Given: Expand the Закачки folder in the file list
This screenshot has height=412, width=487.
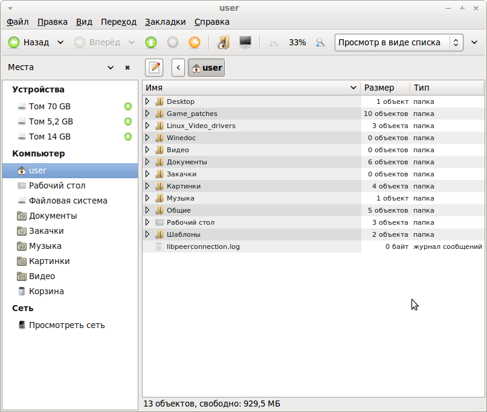Looking at the screenshot, I should tap(147, 174).
